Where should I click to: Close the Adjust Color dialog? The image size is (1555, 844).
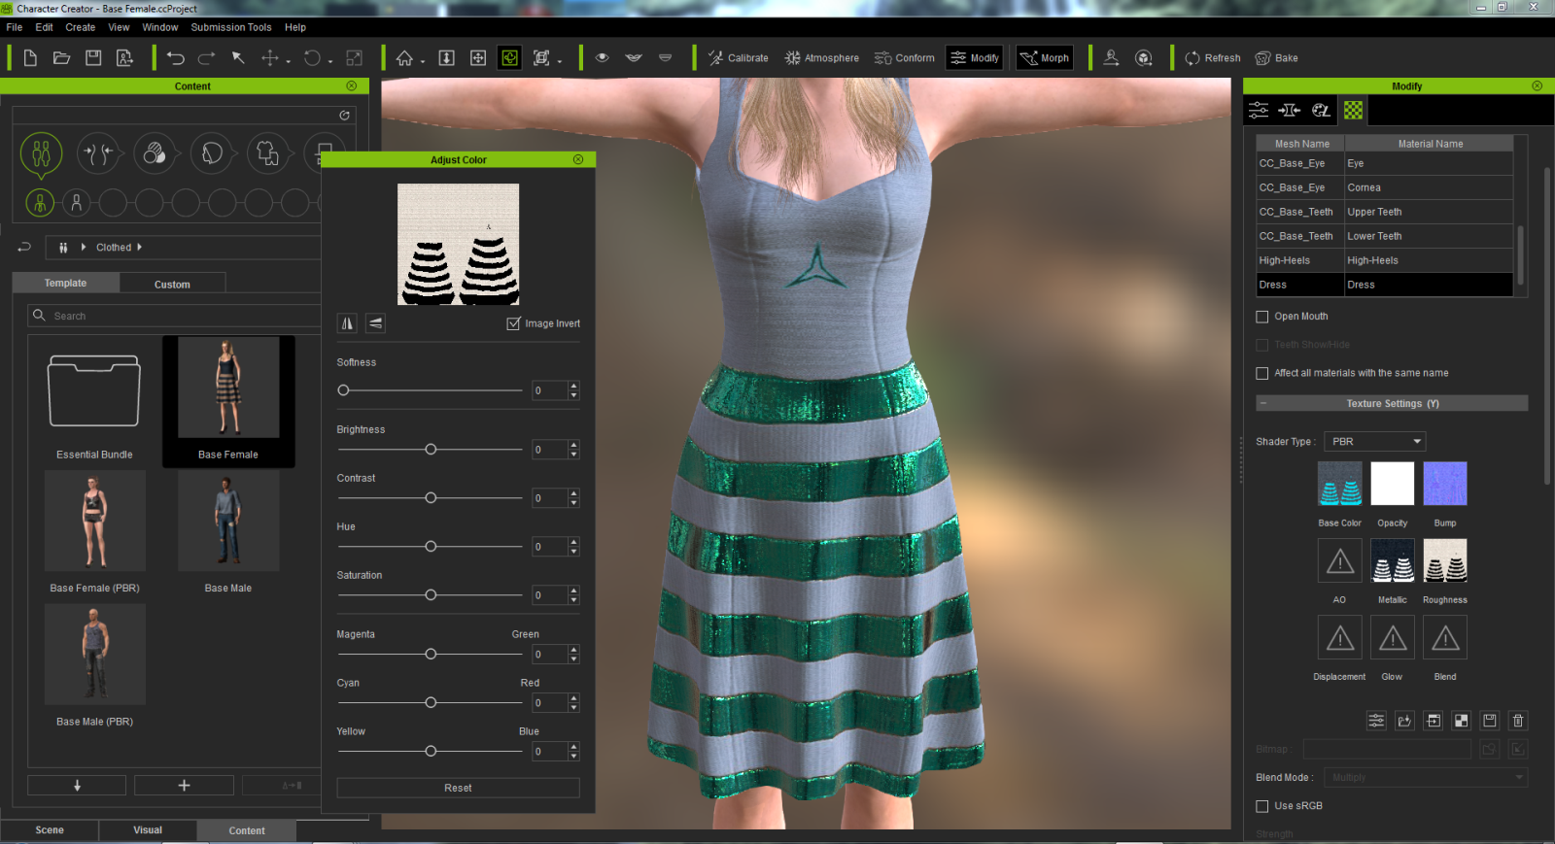click(578, 159)
